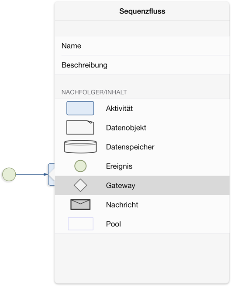Select the Datenspeicher list entry label
The image size is (231, 286).
tap(130, 147)
